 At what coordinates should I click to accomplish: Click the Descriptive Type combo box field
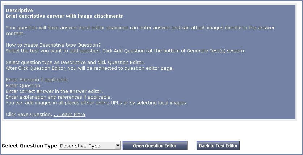coord(90,146)
